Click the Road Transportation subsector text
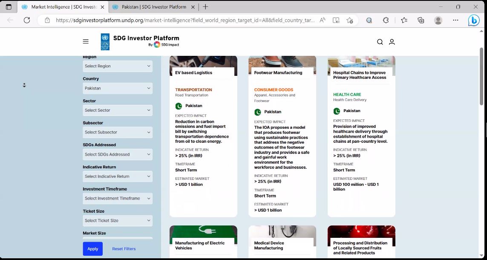 click(x=192, y=95)
